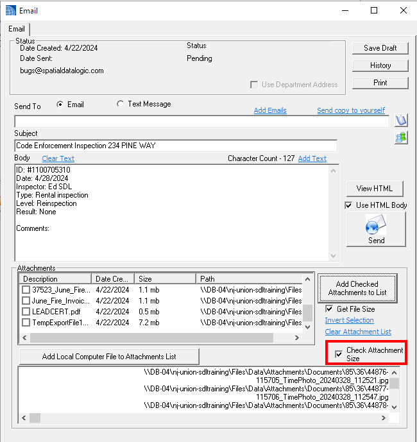
Task: Click the bugs@spatialdatalogic.com address text
Action: 62,71
